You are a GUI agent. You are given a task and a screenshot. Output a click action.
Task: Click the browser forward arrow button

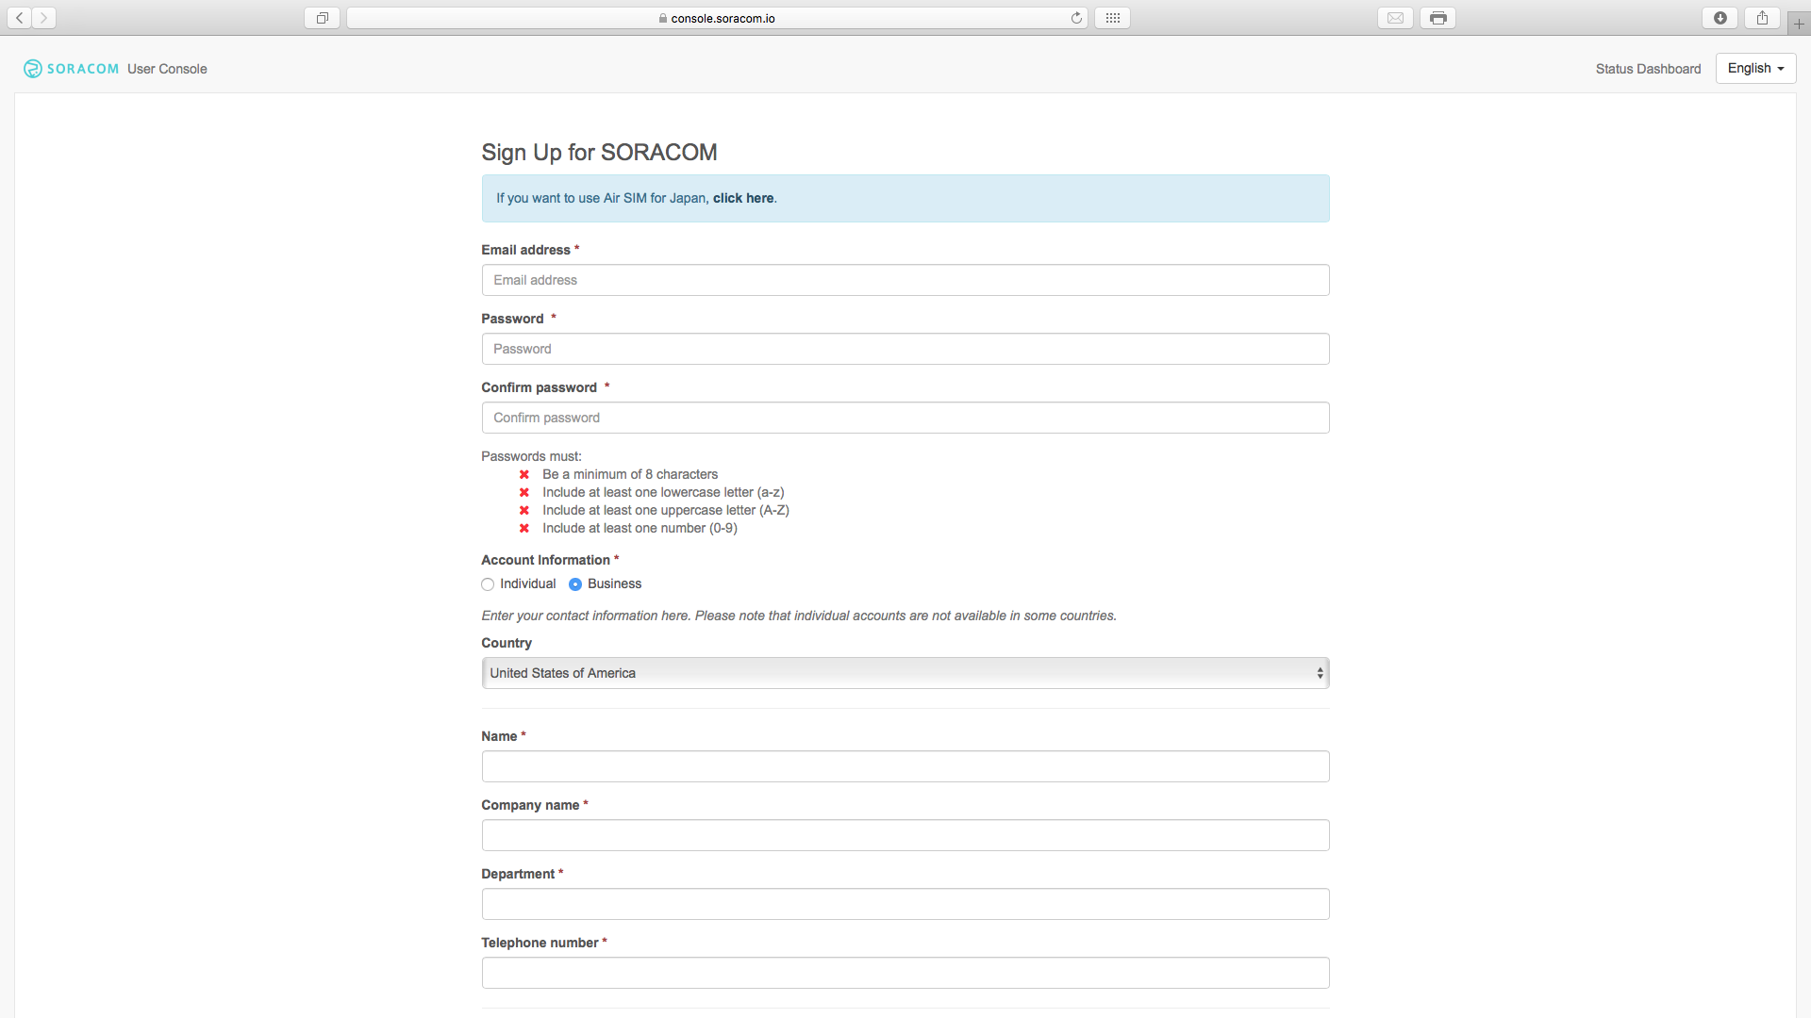tap(43, 18)
